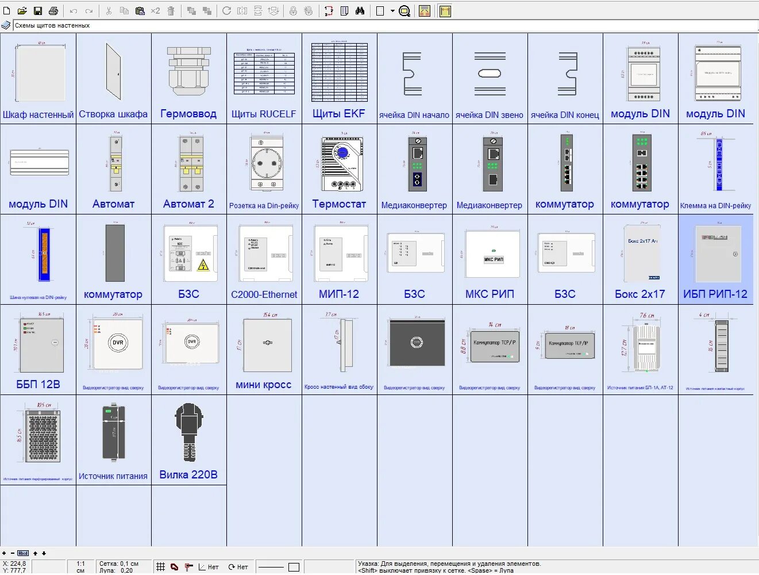Select the 'Автомат 2' breaker component
759x575 pixels.
(188, 169)
